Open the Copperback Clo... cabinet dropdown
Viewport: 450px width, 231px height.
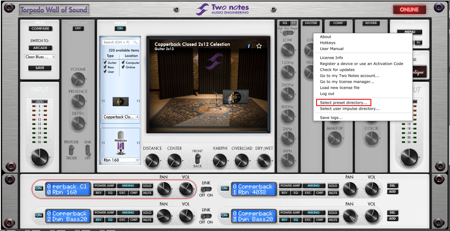(x=121, y=117)
